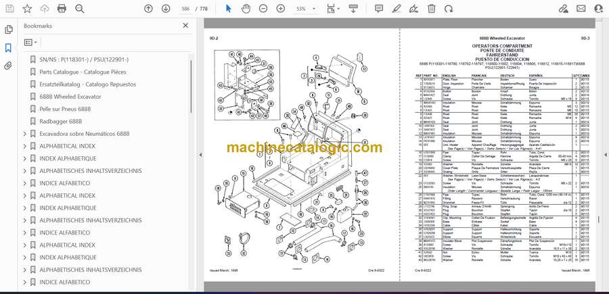The image size is (609, 294).
Task: Zoom out with the minus icon
Action: coord(263,9)
